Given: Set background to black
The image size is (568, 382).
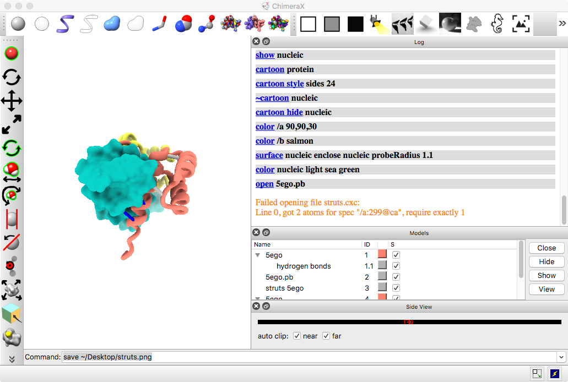Looking at the screenshot, I should [x=355, y=24].
